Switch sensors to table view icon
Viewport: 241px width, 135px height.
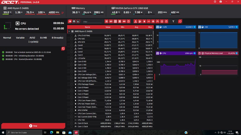pyautogui.click(x=74, y=21)
